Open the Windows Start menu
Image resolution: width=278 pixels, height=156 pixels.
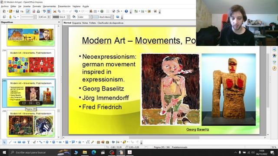tap(4, 152)
